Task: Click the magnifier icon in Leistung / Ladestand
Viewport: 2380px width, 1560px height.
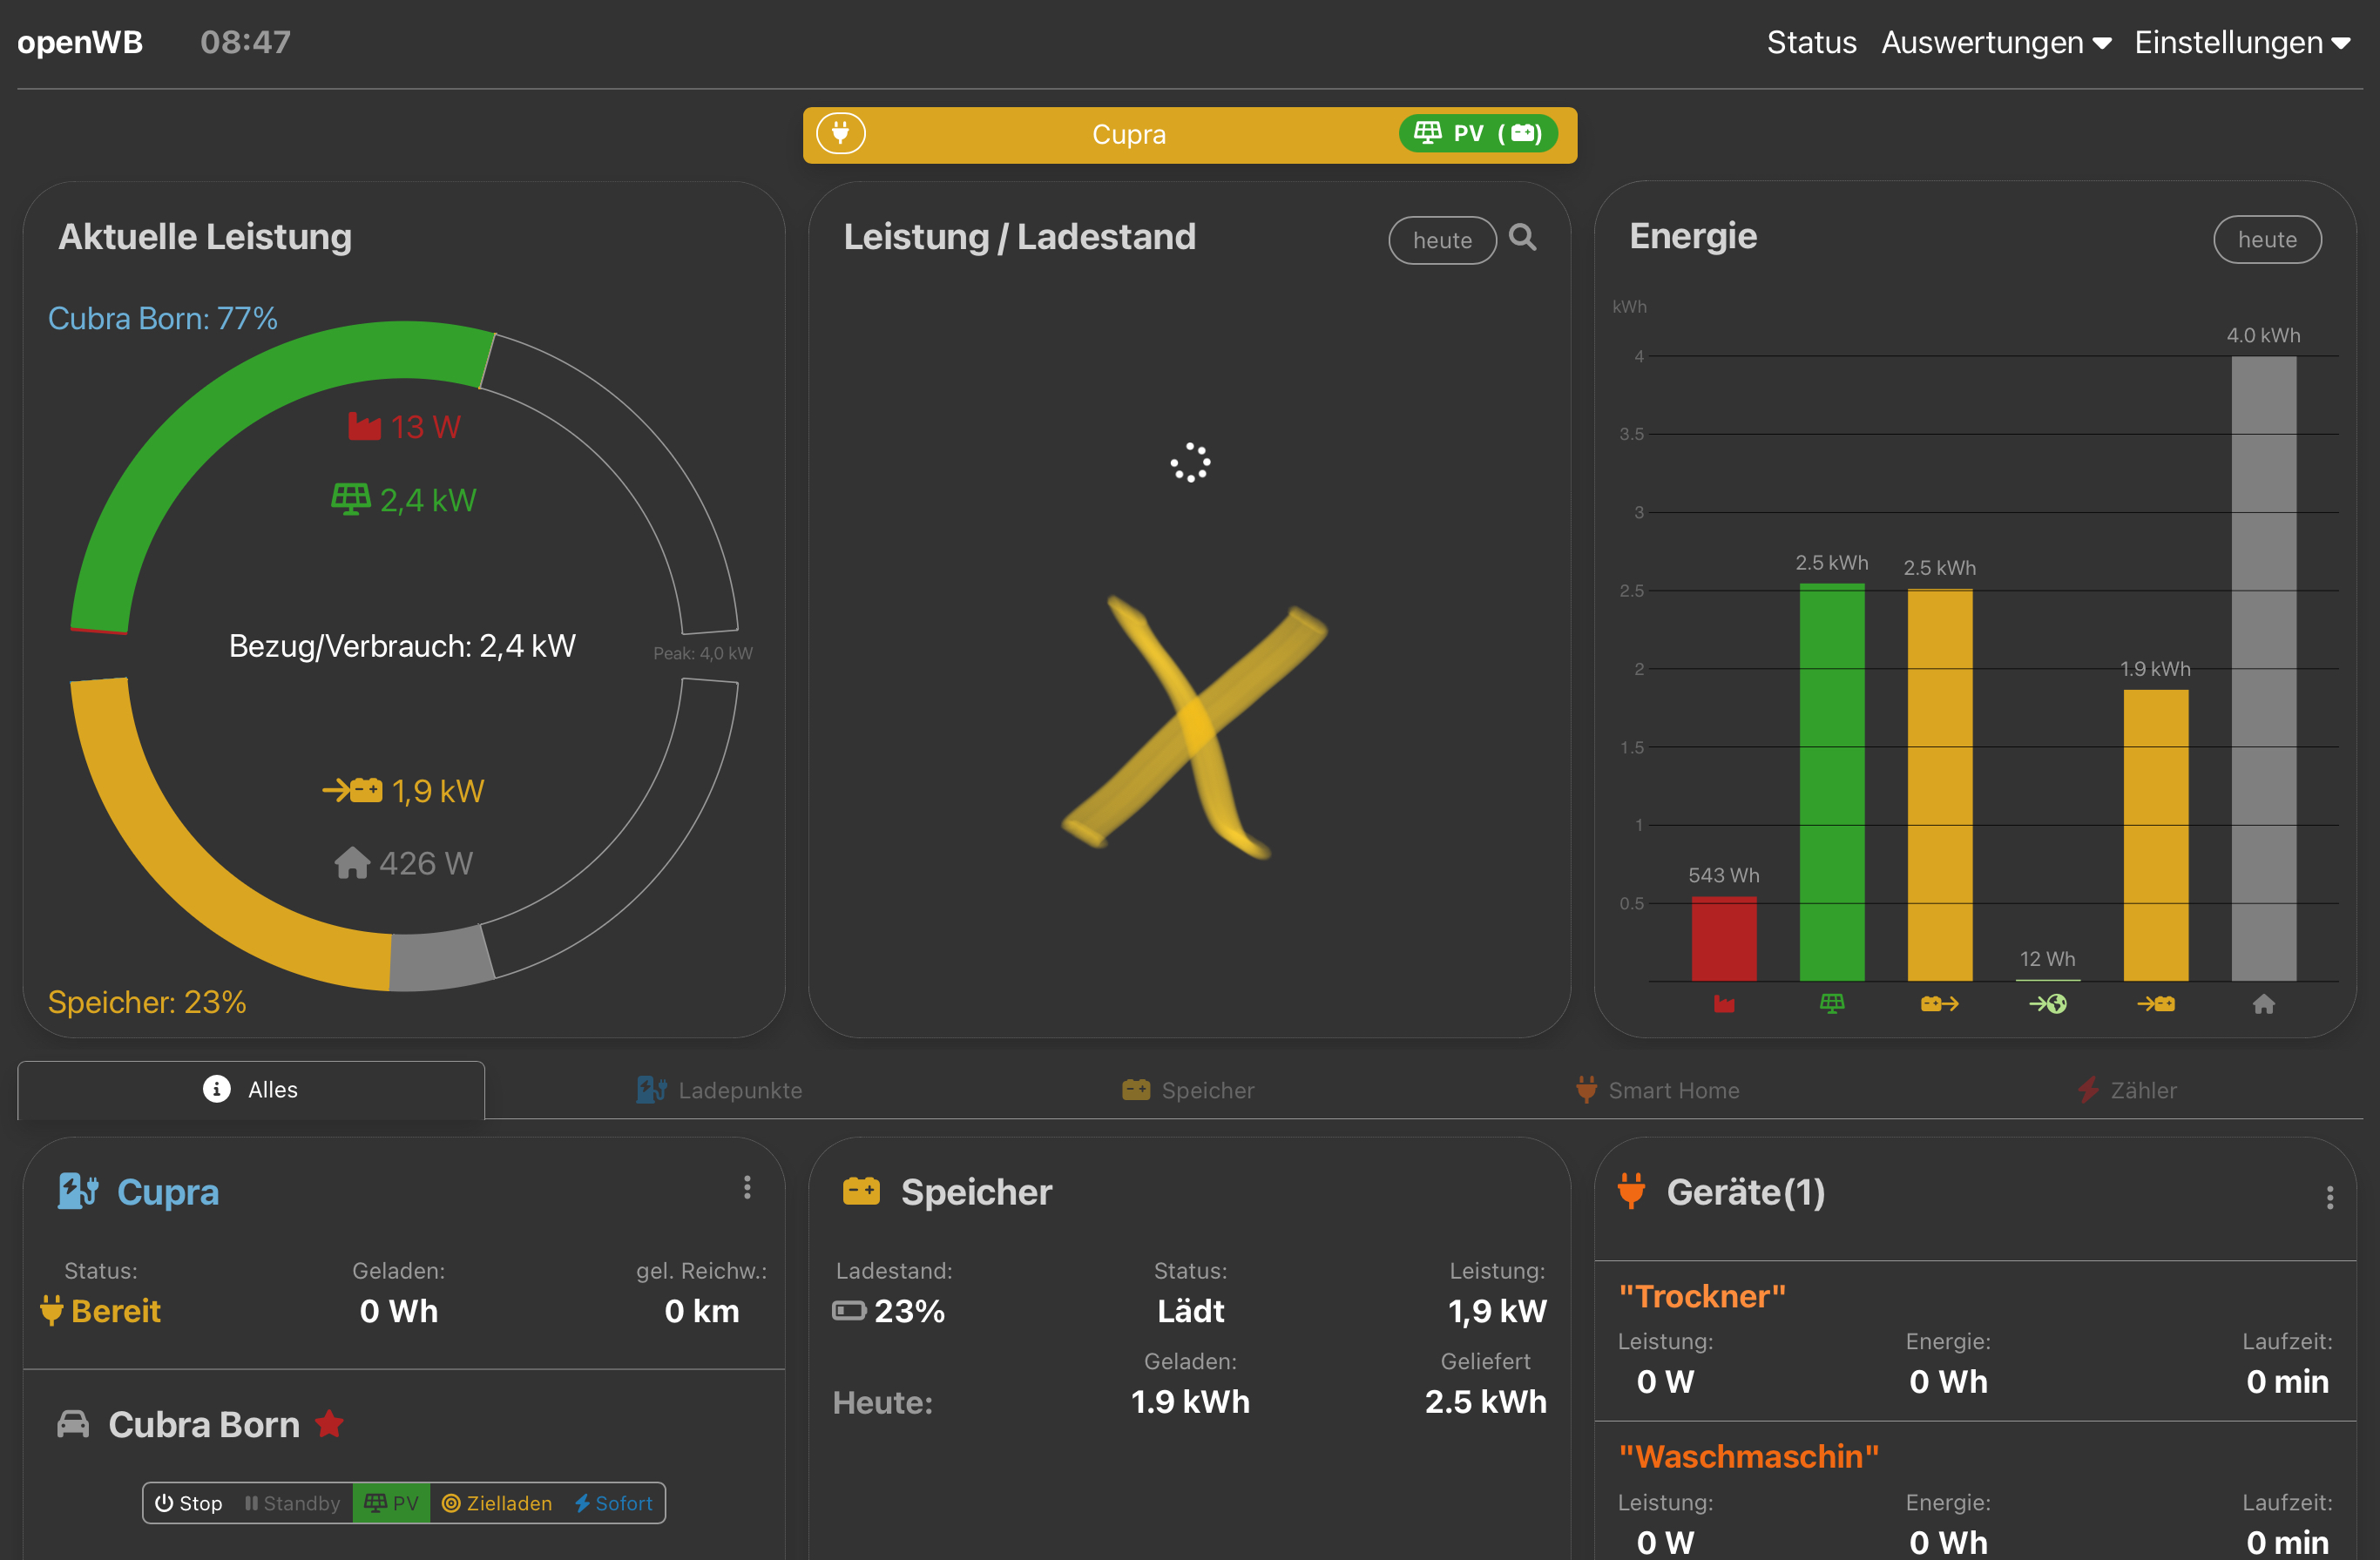Action: click(x=1522, y=238)
